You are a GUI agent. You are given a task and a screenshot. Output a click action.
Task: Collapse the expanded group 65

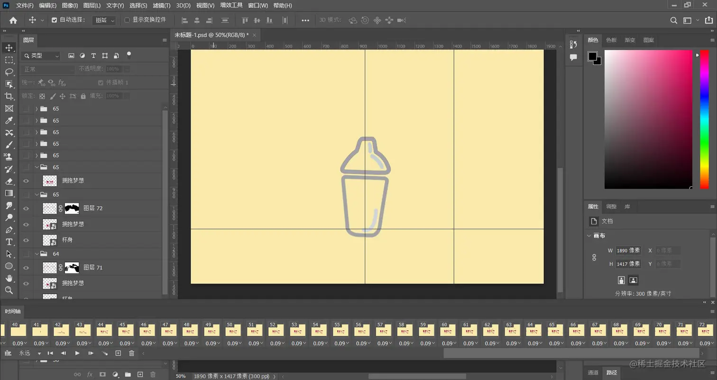coord(37,167)
